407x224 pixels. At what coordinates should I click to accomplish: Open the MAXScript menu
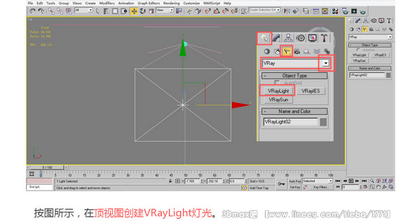[x=211, y=3]
